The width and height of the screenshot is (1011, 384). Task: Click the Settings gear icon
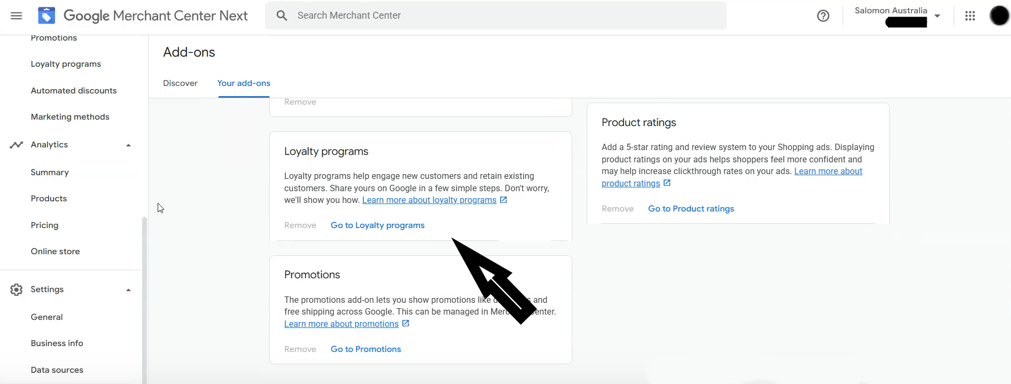16,289
